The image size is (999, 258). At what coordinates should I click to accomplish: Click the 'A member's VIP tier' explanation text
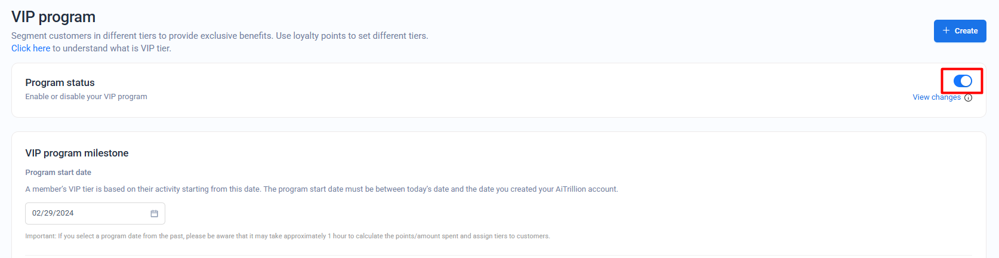coord(321,189)
